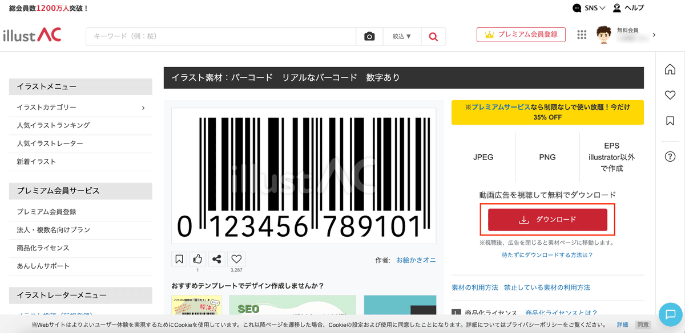Viewport: 685px width, 333px height.
Task: Click the 同意 cookie button
Action: point(643,325)
